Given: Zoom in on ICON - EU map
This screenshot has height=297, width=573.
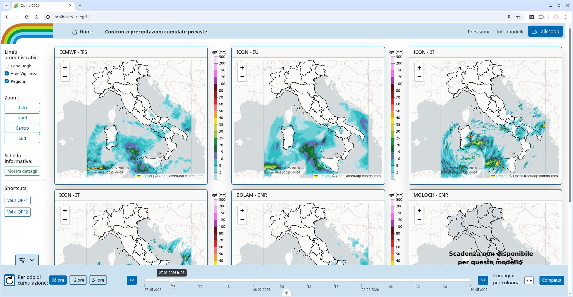Looking at the screenshot, I should pyautogui.click(x=242, y=68).
